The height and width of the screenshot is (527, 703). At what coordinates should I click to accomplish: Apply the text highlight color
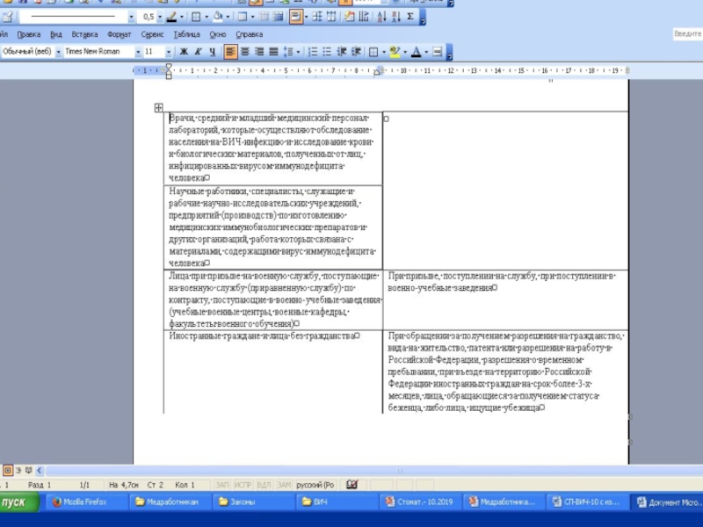click(395, 52)
